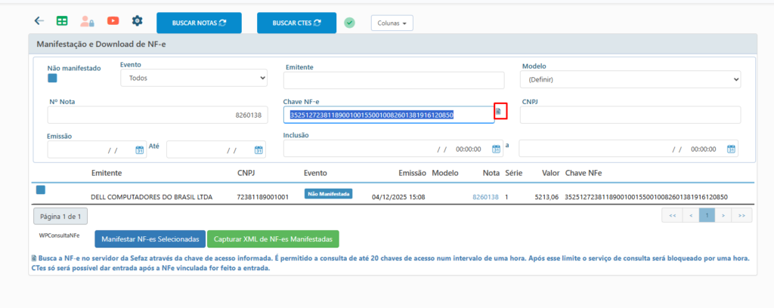Open calendar for Inclusão start date
The image size is (774, 308).
tap(494, 149)
